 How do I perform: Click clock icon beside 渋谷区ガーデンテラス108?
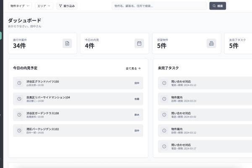coord(19,115)
